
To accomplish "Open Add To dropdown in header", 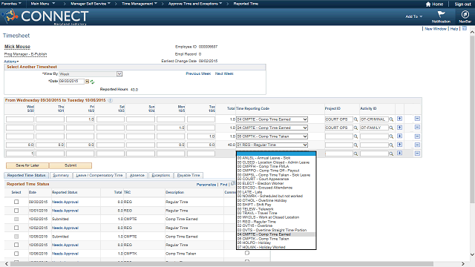I will point(414,16).
